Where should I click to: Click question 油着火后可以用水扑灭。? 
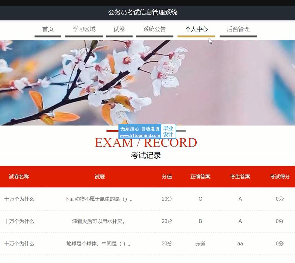tap(99, 221)
